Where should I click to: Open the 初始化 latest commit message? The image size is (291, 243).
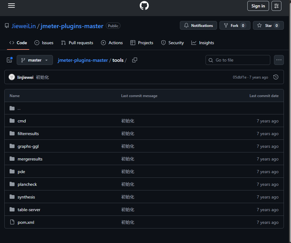tap(42, 77)
